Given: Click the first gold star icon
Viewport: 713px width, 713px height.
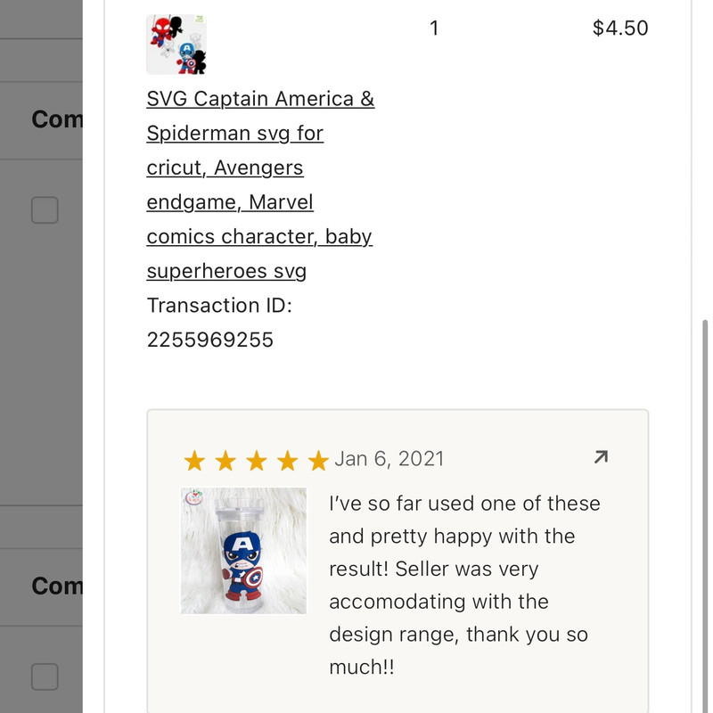Looking at the screenshot, I should coord(195,461).
